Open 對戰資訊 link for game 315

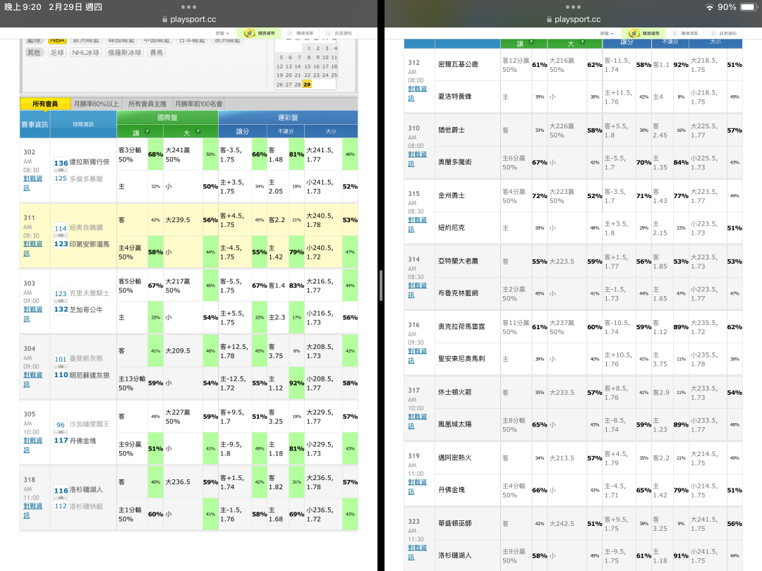pos(417,225)
